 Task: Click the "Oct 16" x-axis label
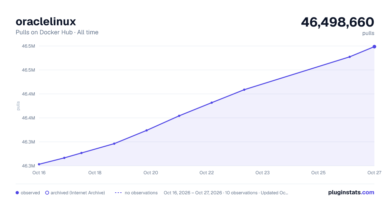click(39, 173)
